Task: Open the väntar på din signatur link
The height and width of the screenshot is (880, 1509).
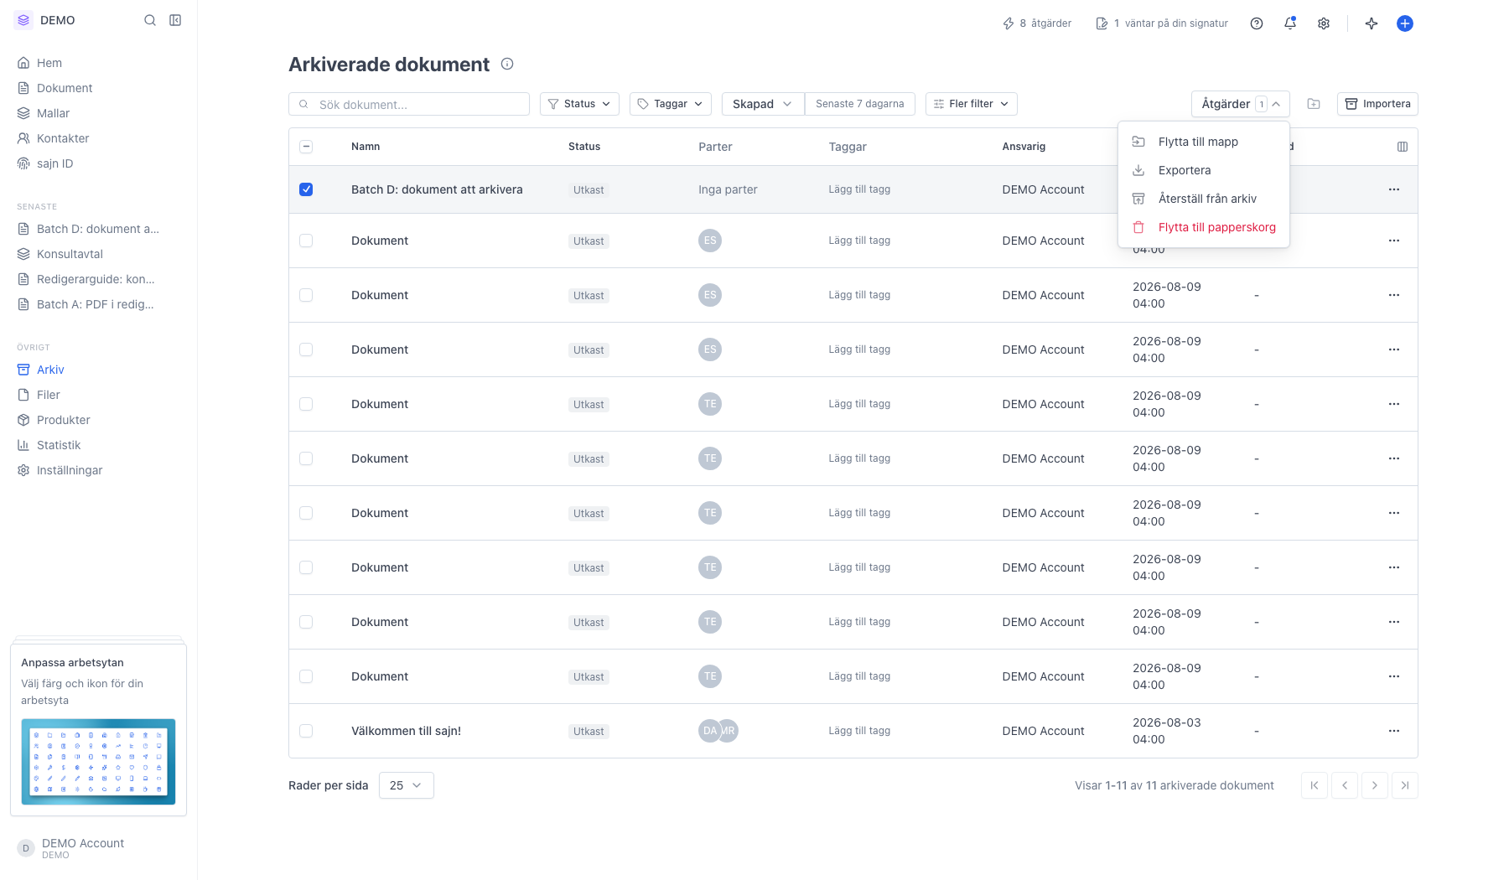Action: (1162, 23)
